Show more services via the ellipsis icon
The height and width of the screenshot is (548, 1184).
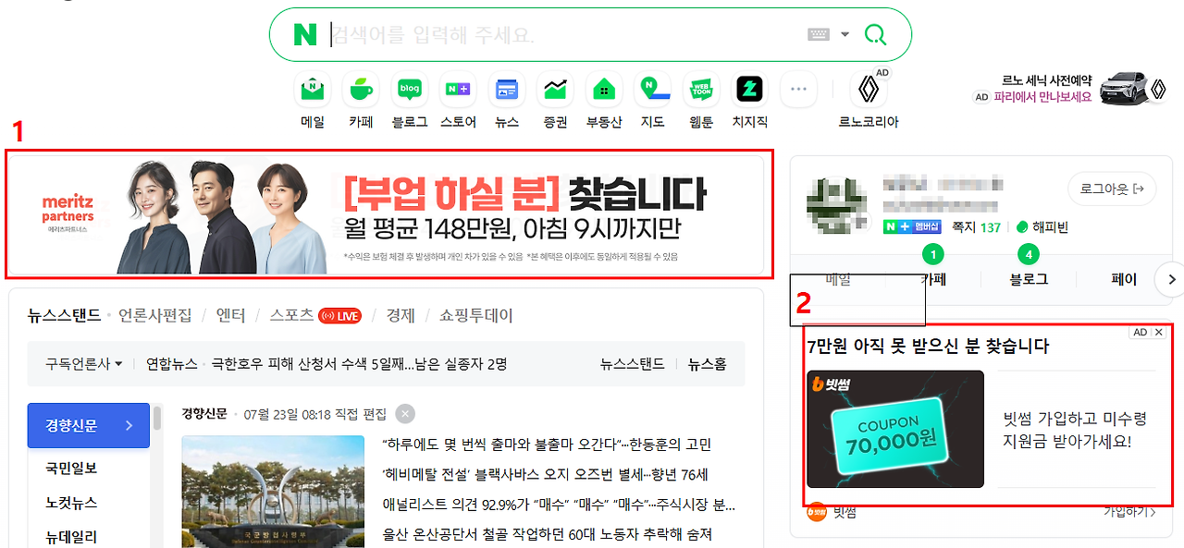click(798, 90)
